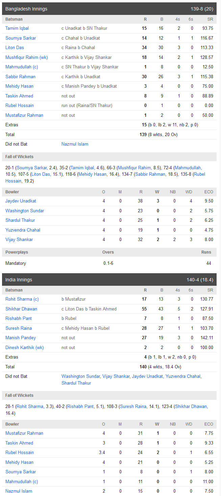Image resolution: width=222 pixels, height=496 pixels.
Task: Select Washington Sundar in Bangladesh innings bowlers
Action: (x=25, y=211)
